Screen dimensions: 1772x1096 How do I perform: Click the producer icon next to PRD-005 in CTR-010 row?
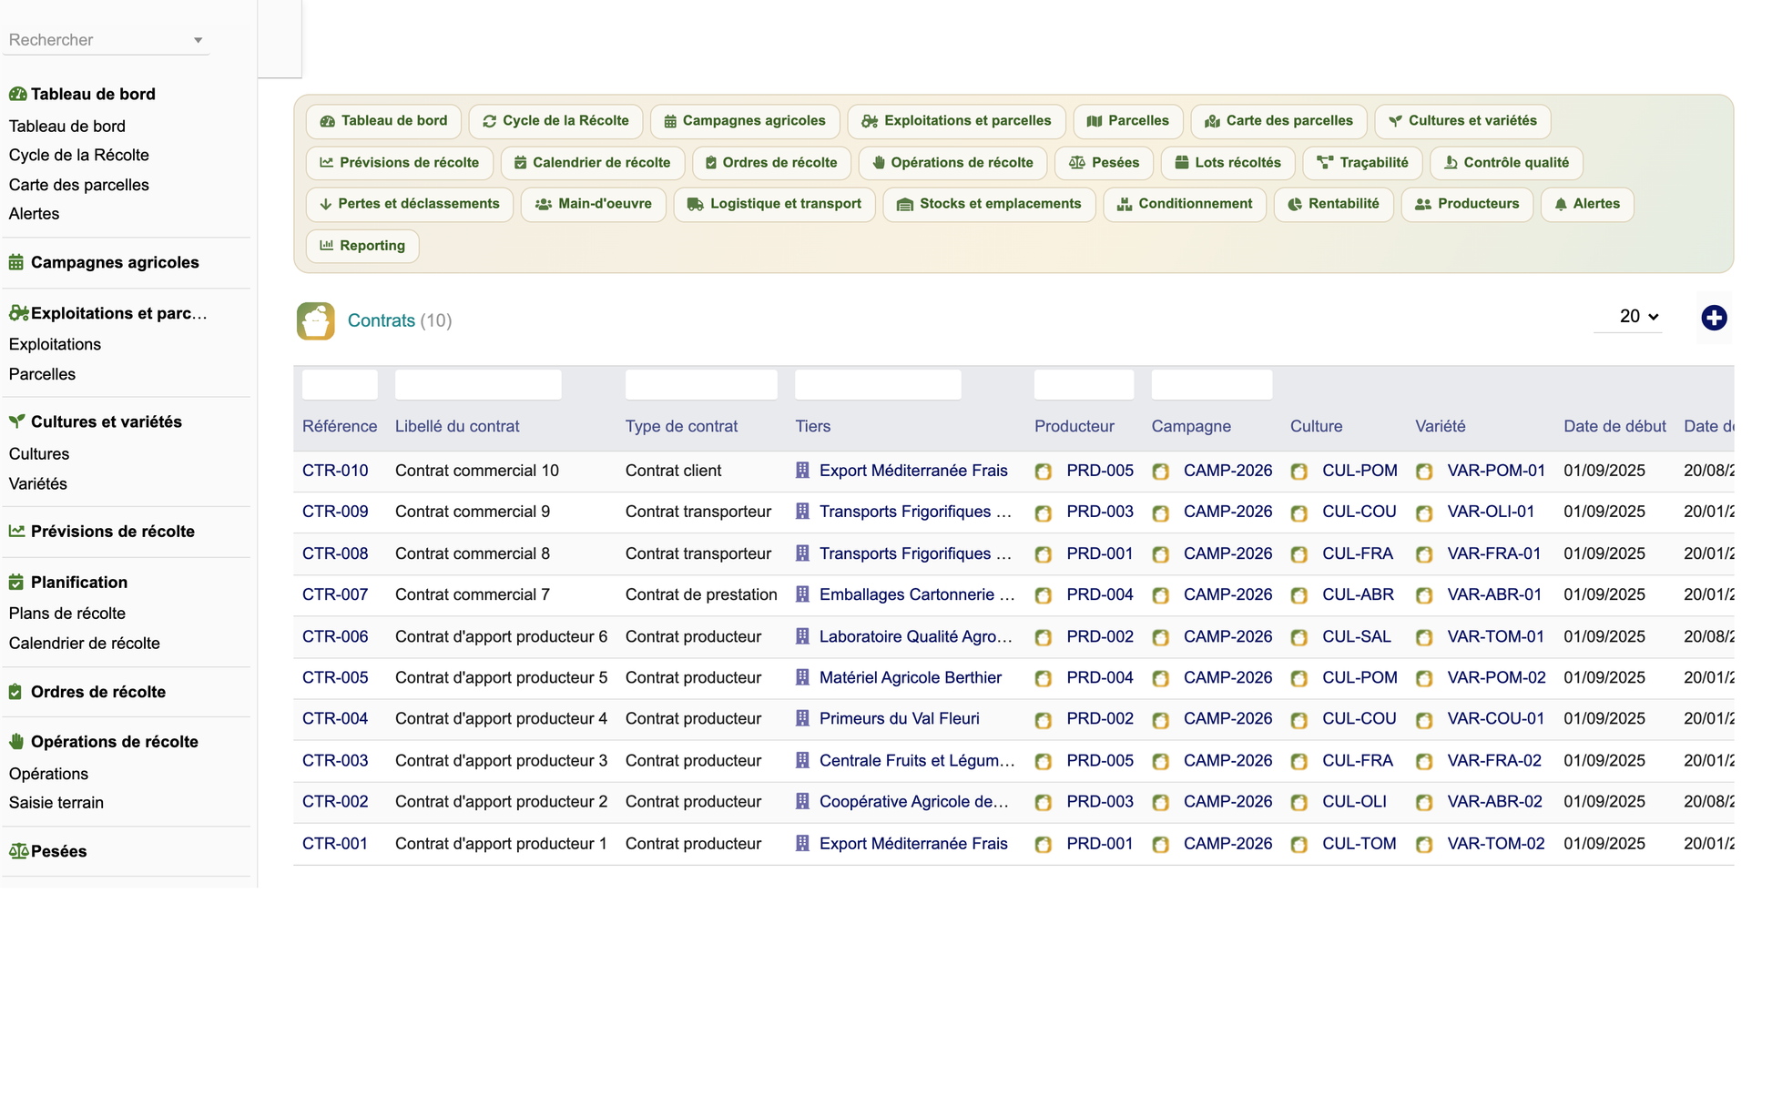coord(1044,472)
